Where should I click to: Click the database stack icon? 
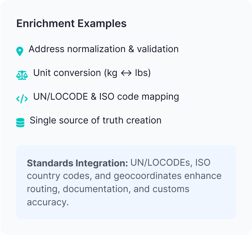tap(20, 122)
